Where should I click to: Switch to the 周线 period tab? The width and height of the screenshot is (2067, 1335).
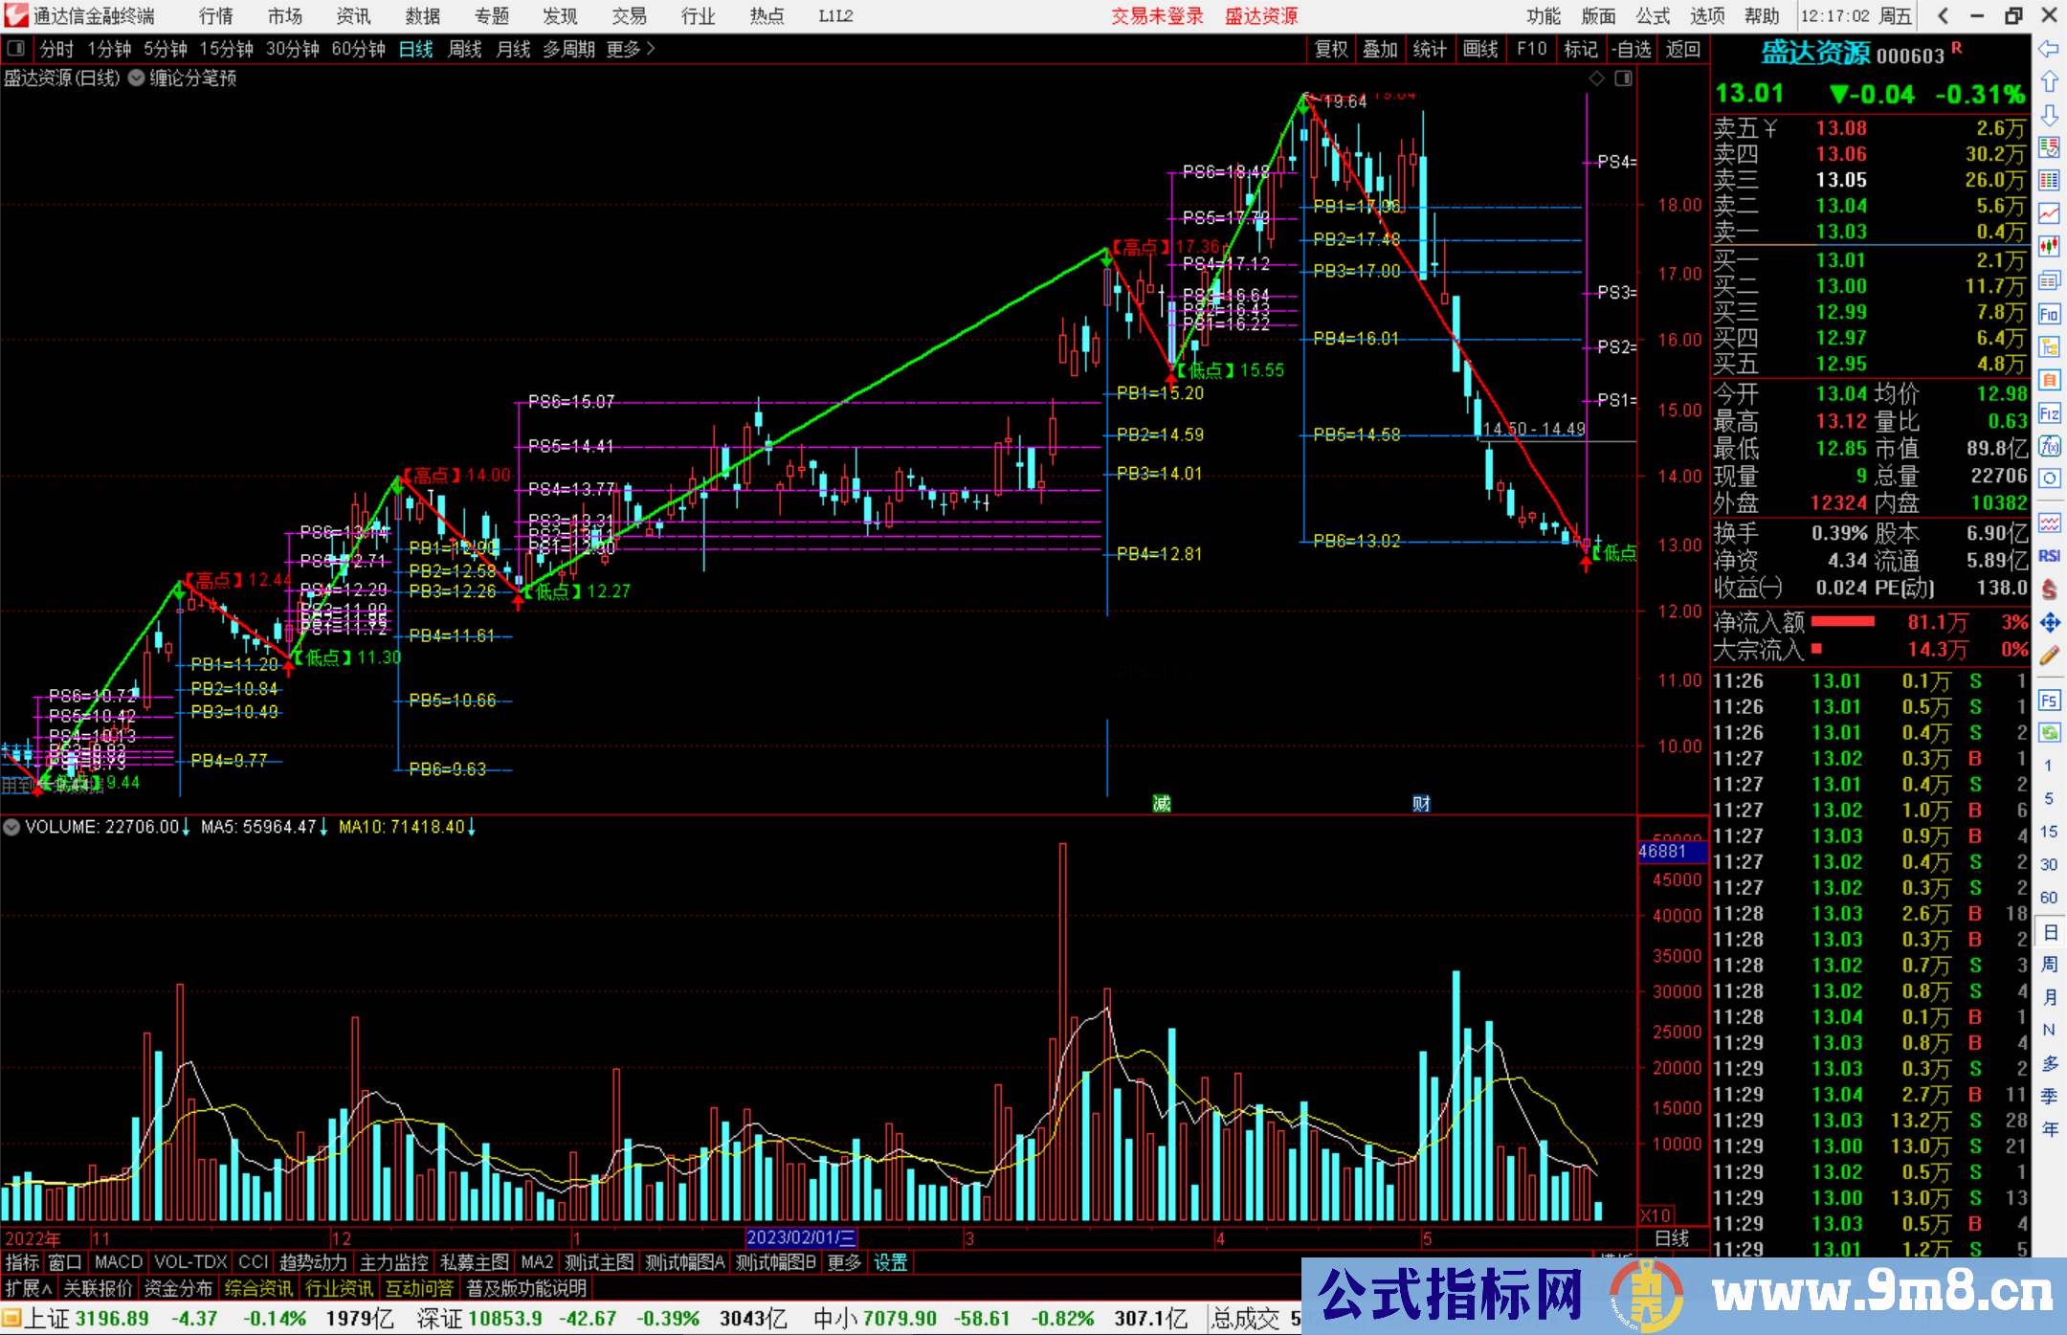pos(465,49)
